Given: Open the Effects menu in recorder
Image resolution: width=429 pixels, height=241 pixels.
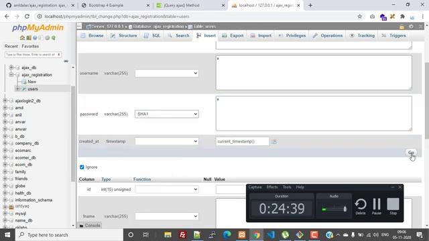Looking at the screenshot, I should (272, 187).
